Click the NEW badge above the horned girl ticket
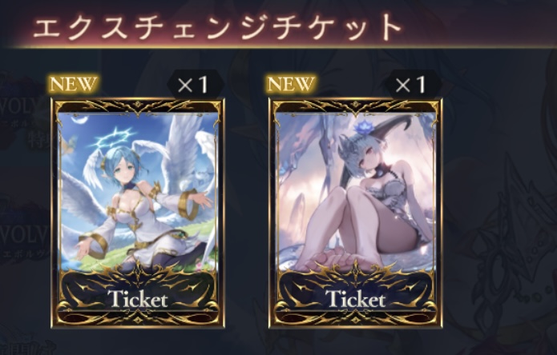Screen dimensions: 557x355 [291, 84]
